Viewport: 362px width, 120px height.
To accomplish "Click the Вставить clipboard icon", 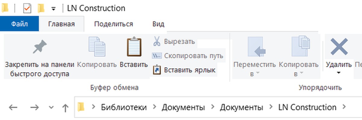I will click(x=134, y=46).
